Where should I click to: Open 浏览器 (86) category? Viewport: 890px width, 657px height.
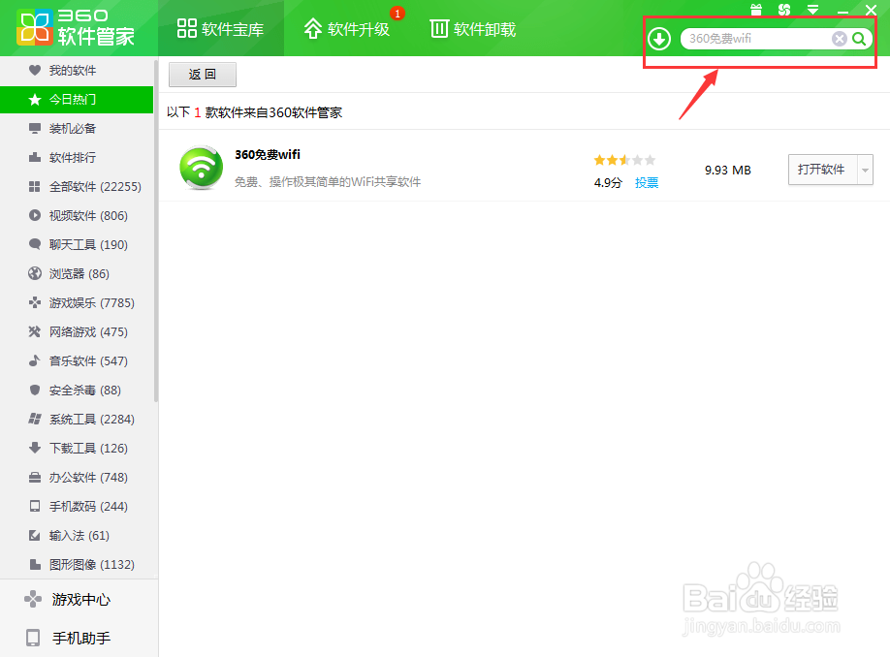tap(77, 273)
